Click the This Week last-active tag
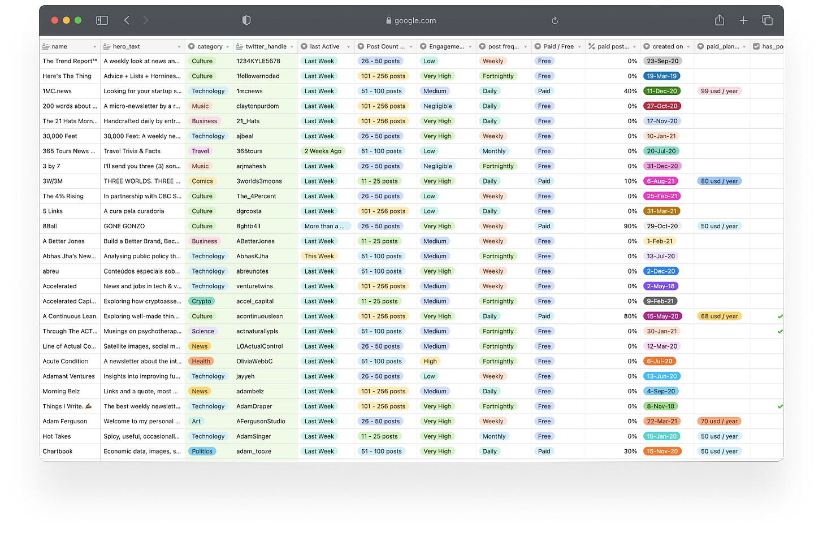 [x=319, y=257]
